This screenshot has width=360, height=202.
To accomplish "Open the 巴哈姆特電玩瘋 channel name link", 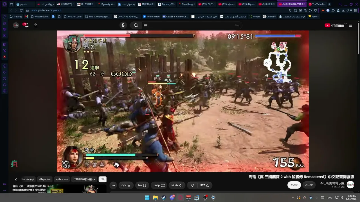I will tap(334, 183).
